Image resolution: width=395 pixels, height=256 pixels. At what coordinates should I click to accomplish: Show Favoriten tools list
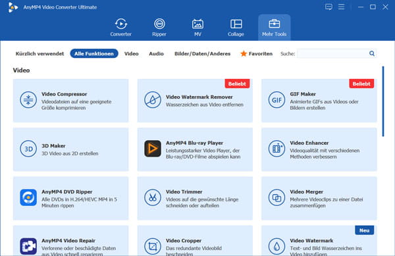click(x=257, y=53)
